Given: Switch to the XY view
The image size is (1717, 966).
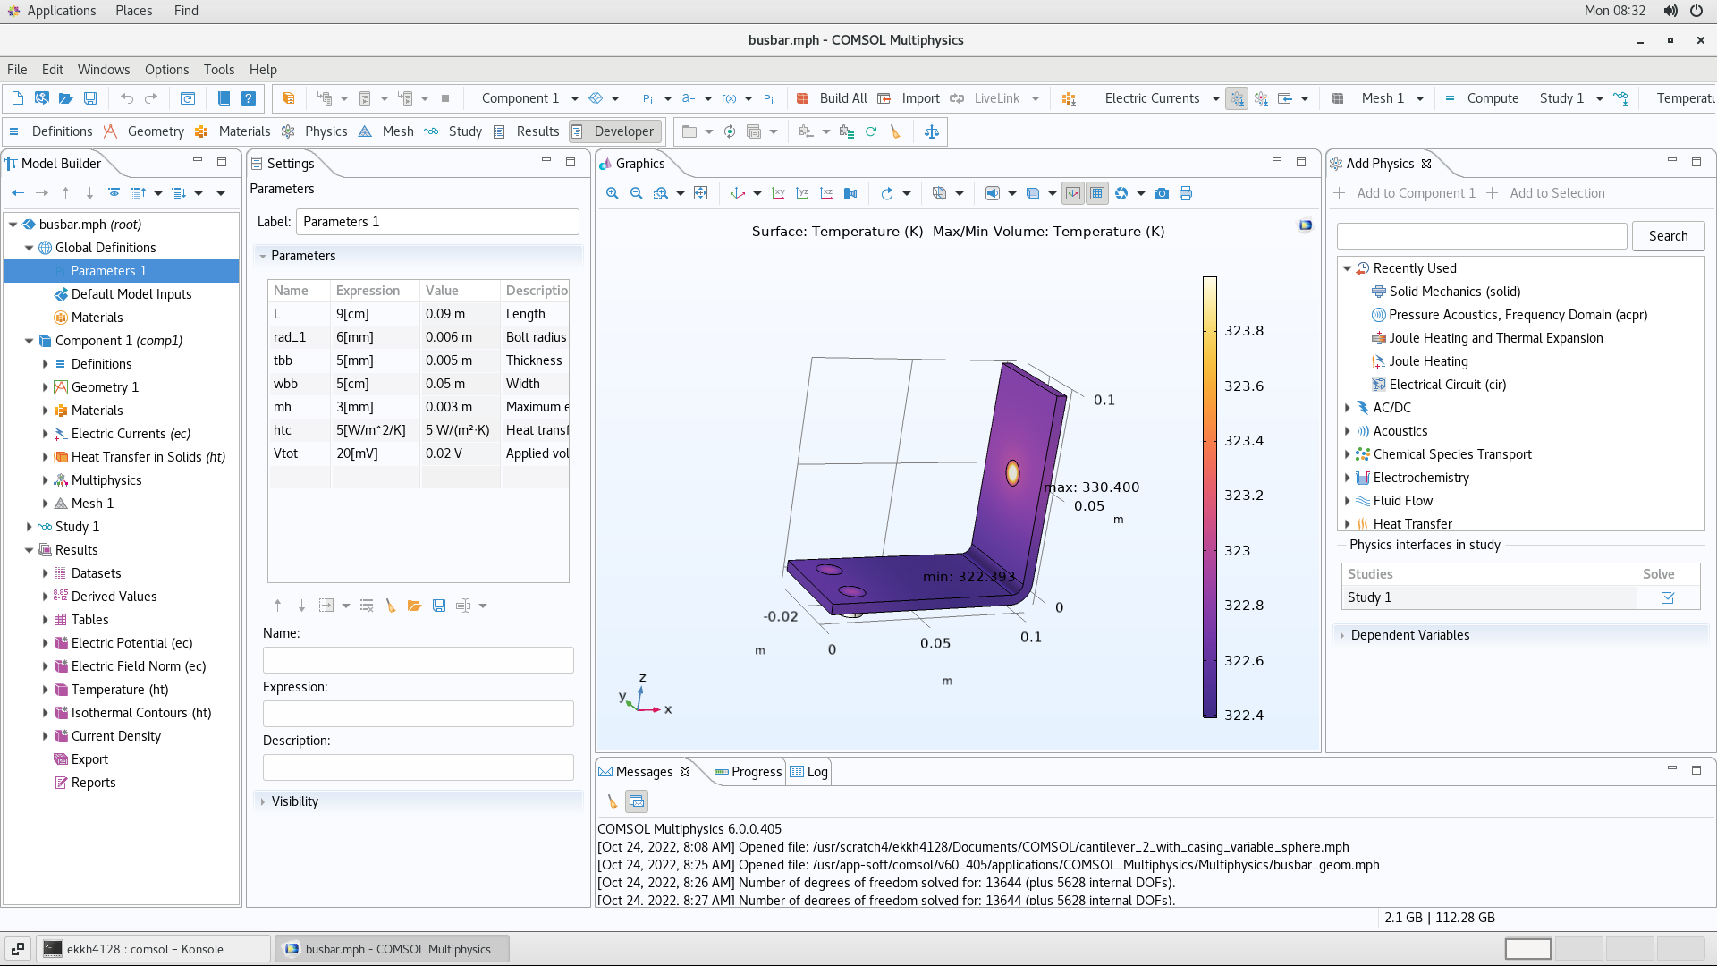Looking at the screenshot, I should pyautogui.click(x=778, y=193).
